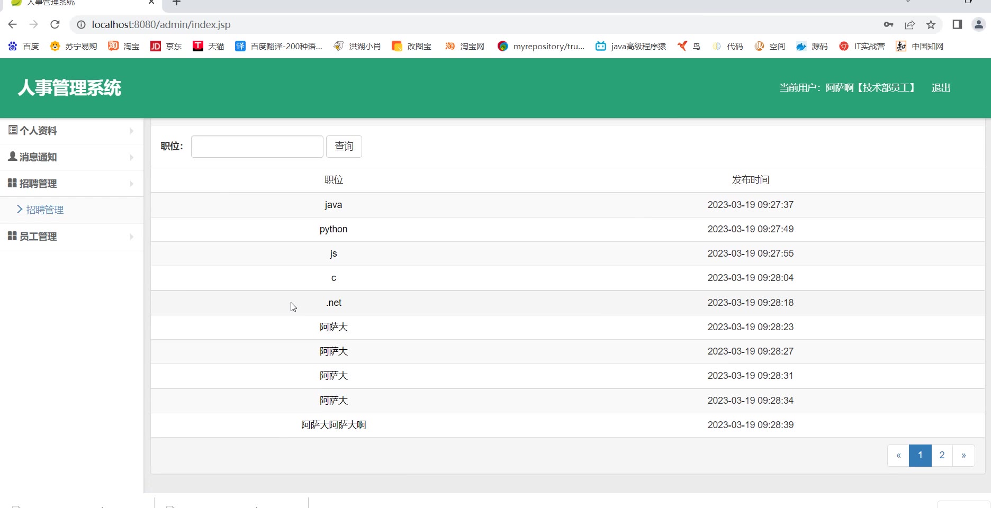991x508 pixels.
Task: Expand the 员工管理 sidebar menu
Action: 71,237
